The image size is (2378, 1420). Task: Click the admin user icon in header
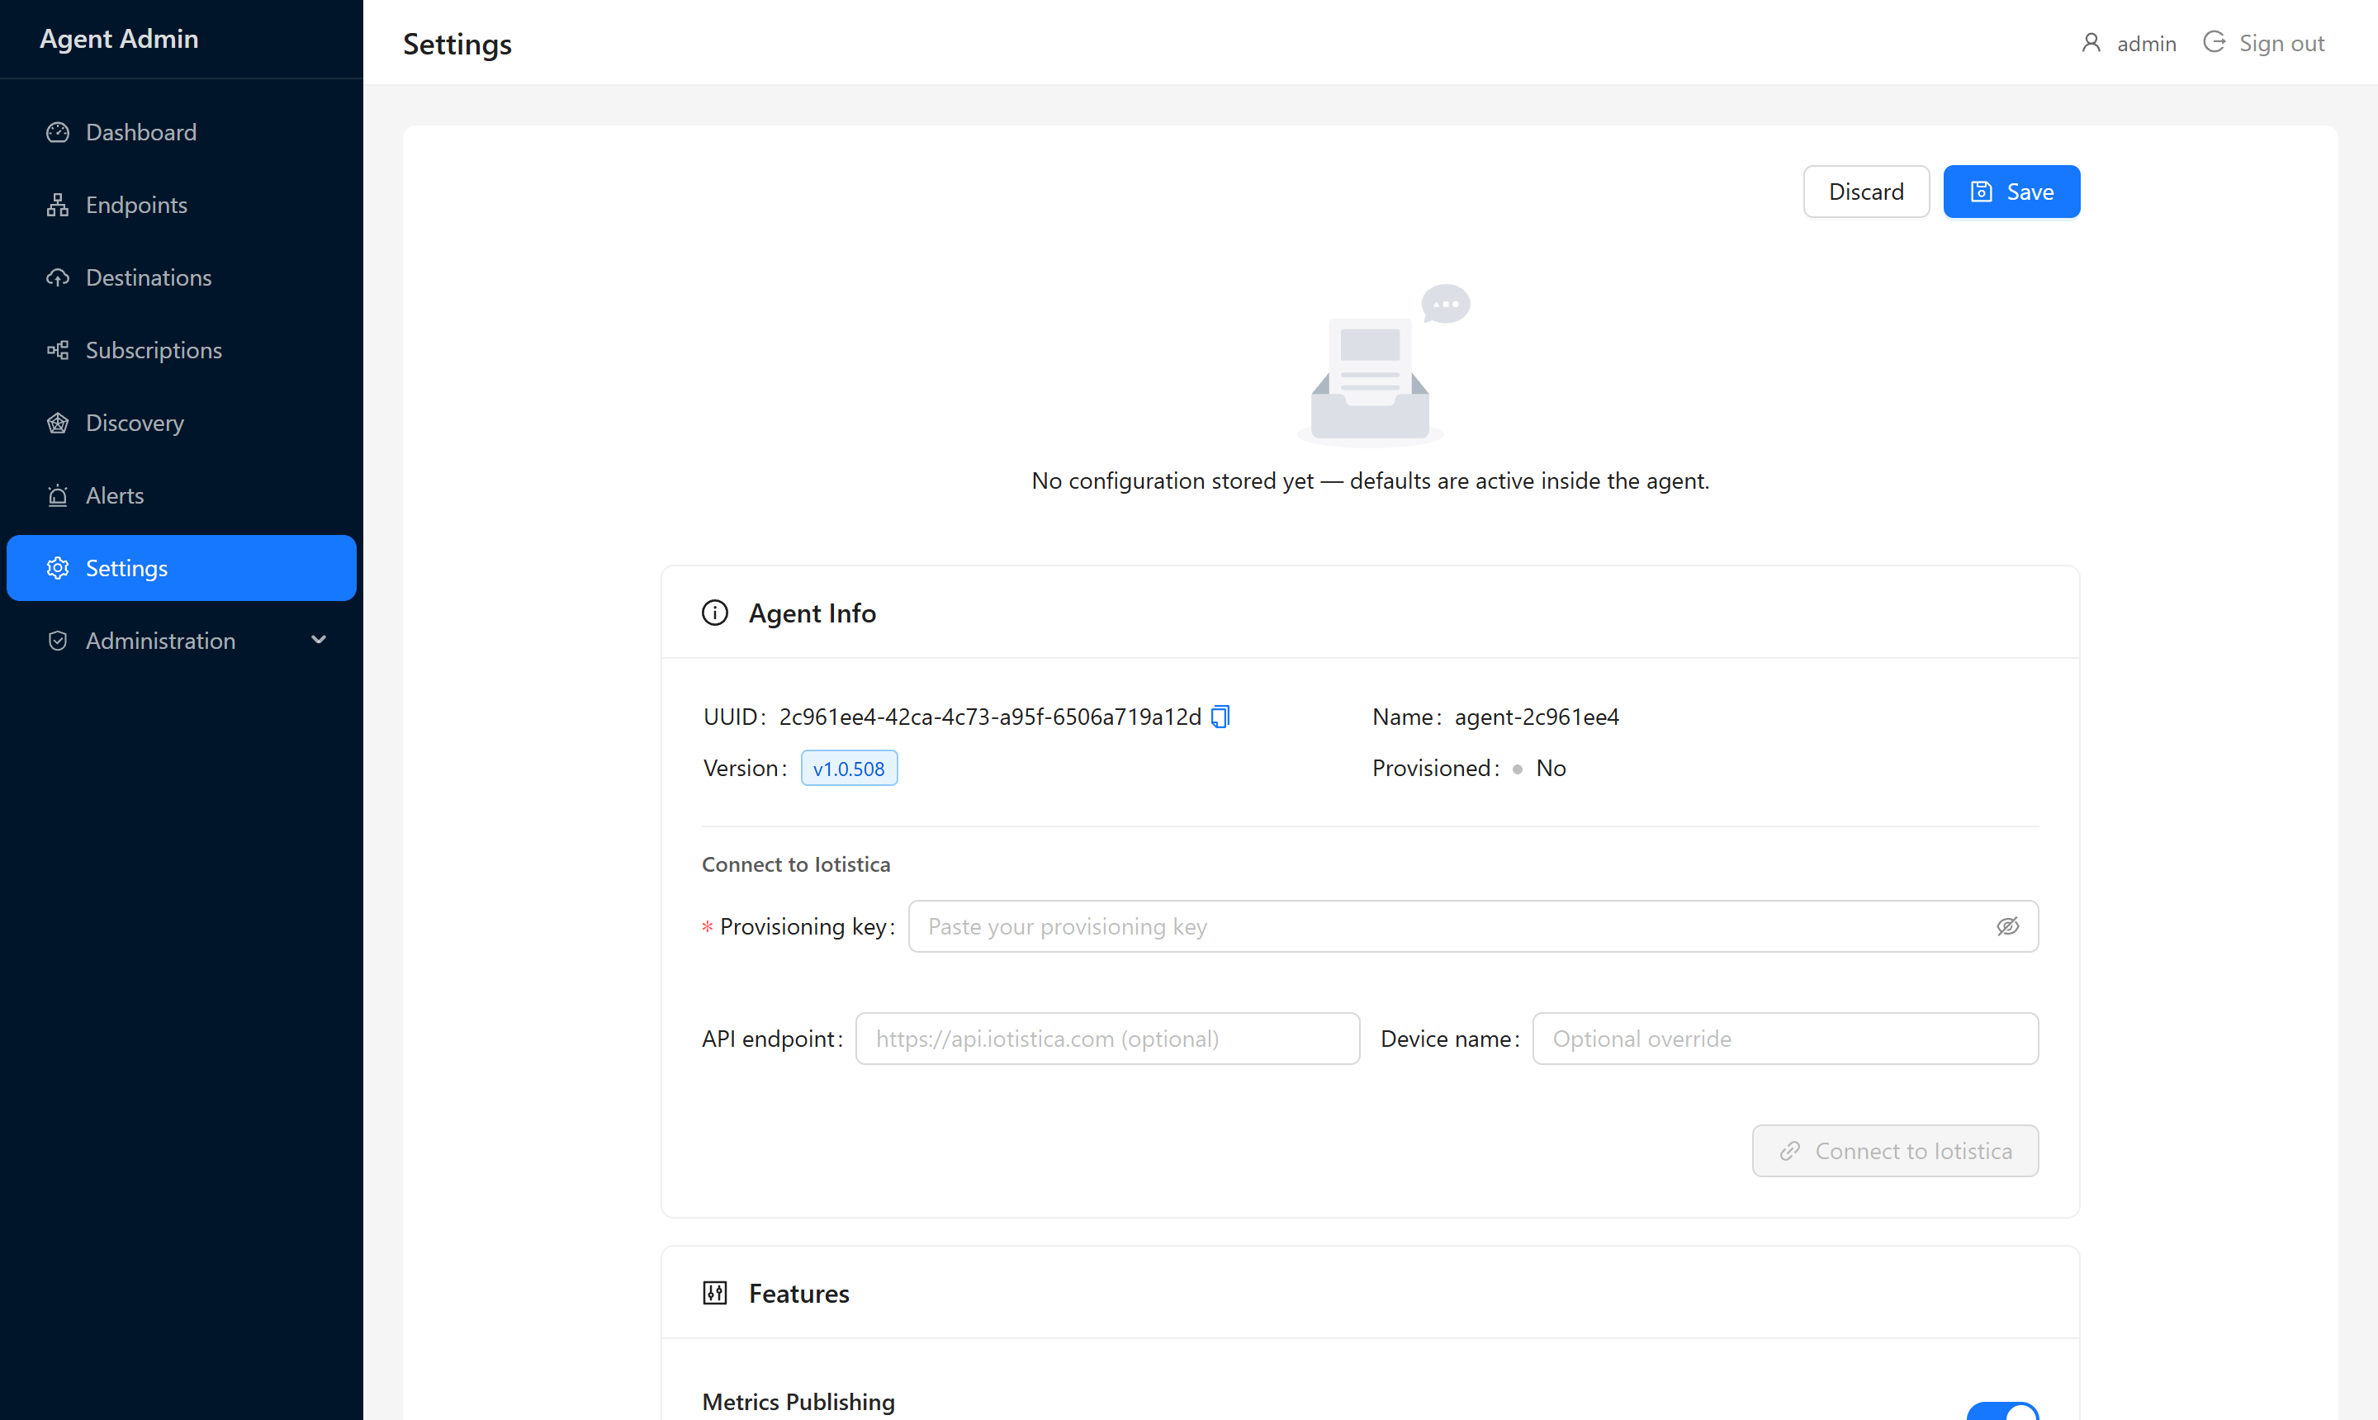(2091, 43)
